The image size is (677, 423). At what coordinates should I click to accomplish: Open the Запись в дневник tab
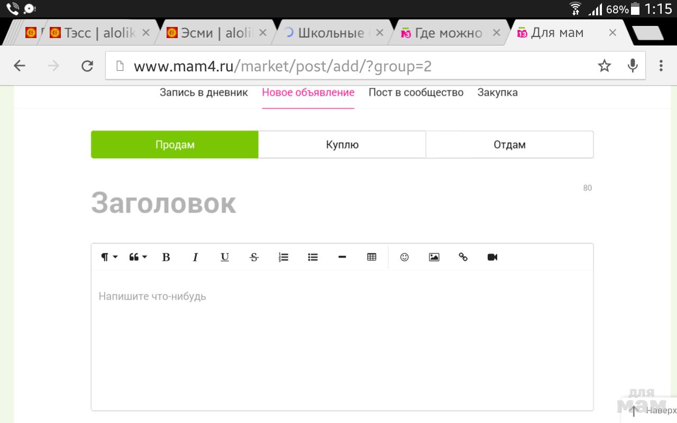click(x=204, y=93)
